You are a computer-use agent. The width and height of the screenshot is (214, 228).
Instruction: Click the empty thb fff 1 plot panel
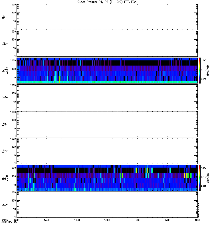(x=107, y=17)
